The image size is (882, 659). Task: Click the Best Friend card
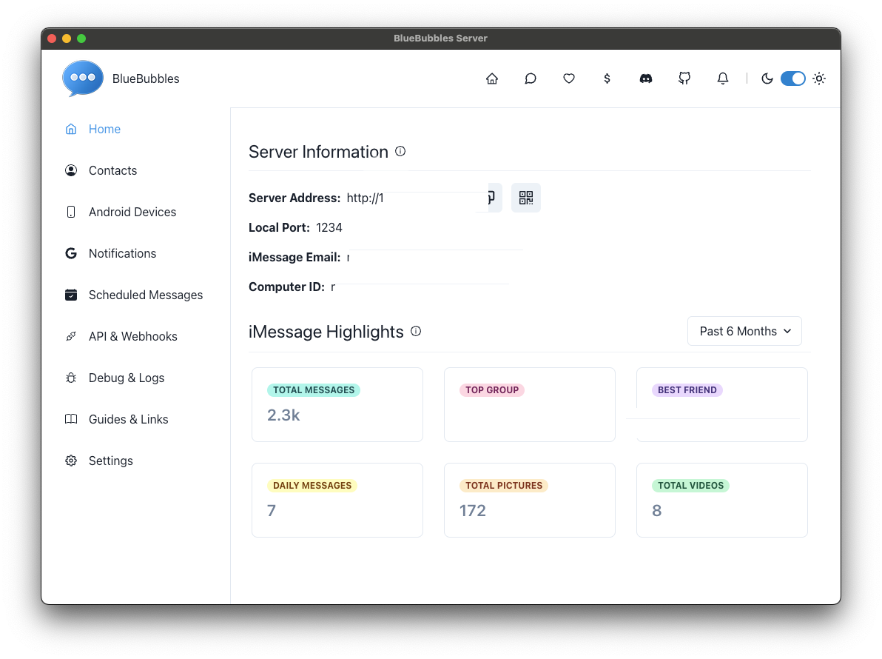(x=722, y=404)
